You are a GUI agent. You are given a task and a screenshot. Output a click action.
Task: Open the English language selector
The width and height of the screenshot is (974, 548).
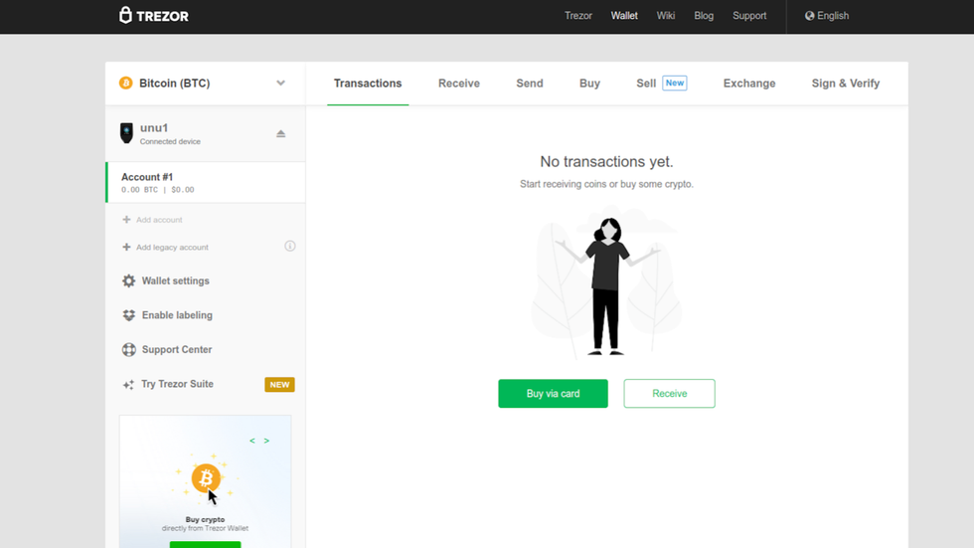coord(827,16)
